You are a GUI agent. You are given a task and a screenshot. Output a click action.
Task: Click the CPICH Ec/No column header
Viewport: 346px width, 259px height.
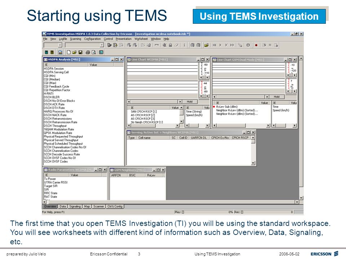coord(220,138)
